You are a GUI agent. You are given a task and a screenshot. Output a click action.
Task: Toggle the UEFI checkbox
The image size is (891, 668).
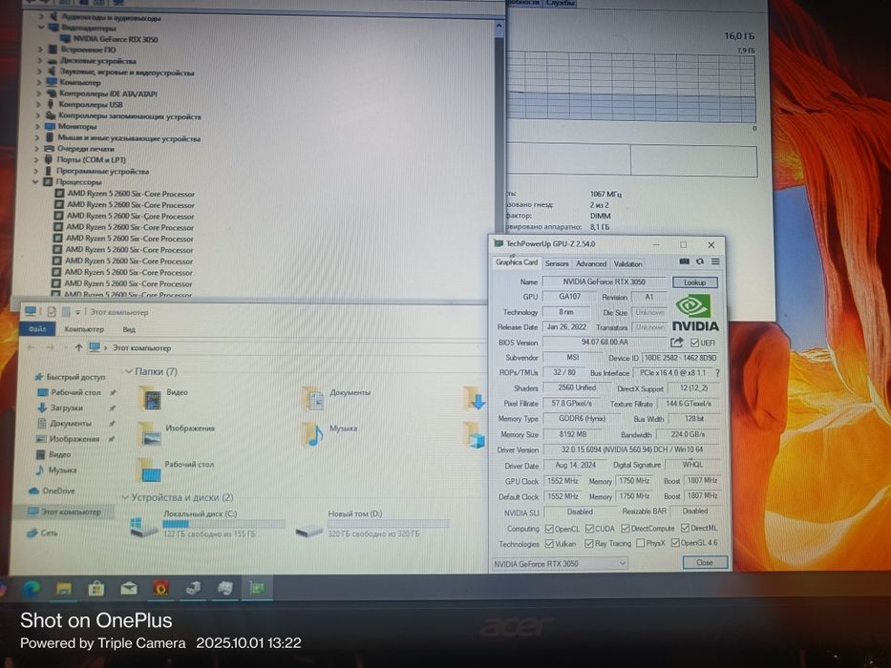click(x=694, y=343)
